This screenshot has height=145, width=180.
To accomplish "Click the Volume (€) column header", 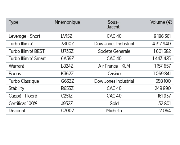I will pos(161,22).
